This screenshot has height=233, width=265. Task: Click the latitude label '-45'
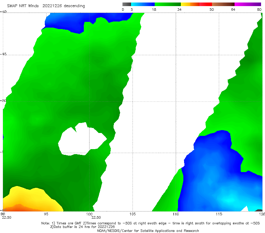pyautogui.click(x=3, y=54)
